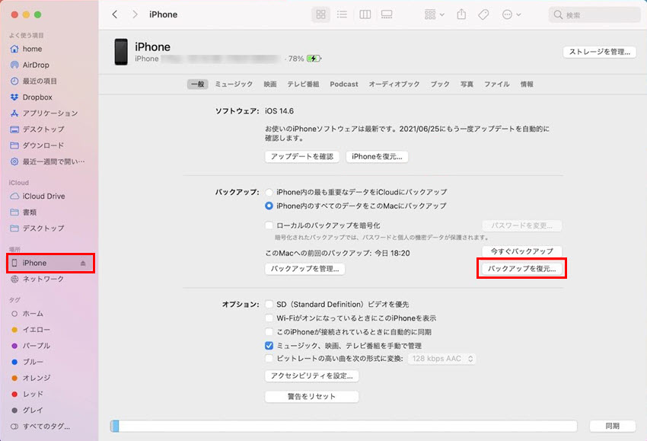Enable automatic sync when connected checkbox
647x441 pixels.
(x=269, y=331)
